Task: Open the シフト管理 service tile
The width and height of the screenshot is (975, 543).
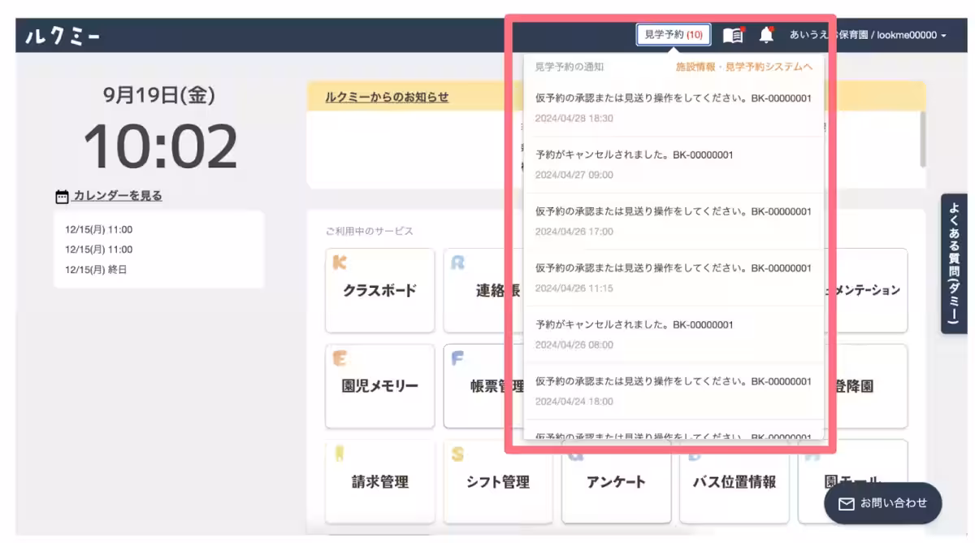Action: (497, 482)
